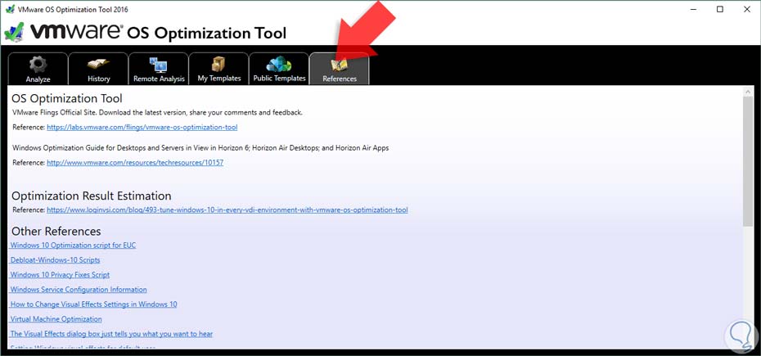Open Debloat-Windows-10 Scripts link
This screenshot has width=761, height=356.
click(56, 259)
